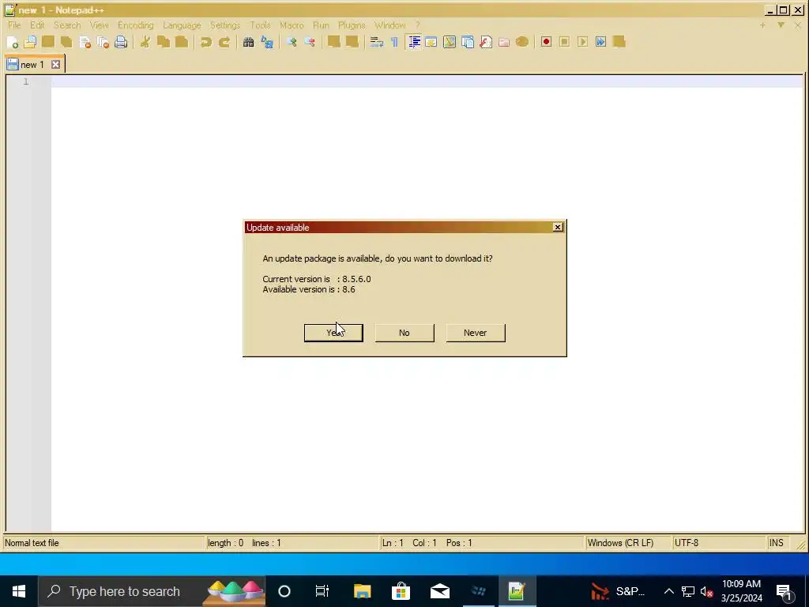Viewport: 809px width, 607px height.
Task: Click Never in Update available dialog
Action: 475,333
